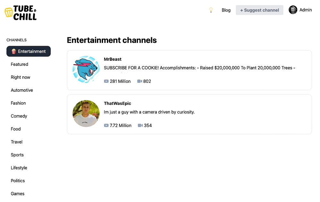Click the 354 videos figure

[x=148, y=126]
